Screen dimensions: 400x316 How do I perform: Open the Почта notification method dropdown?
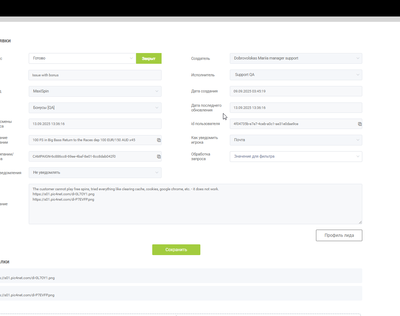(296, 140)
